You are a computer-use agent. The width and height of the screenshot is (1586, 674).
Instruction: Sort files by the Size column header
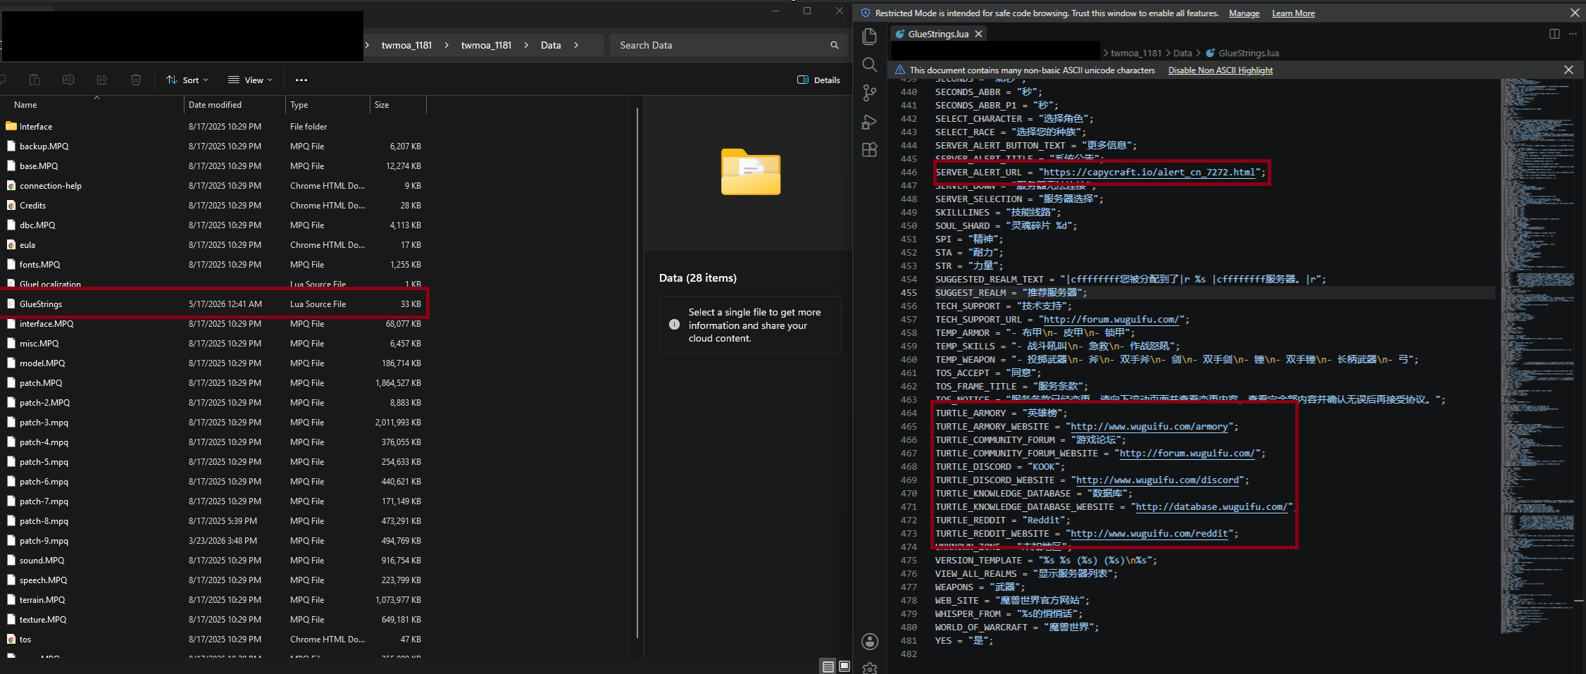pyautogui.click(x=382, y=104)
